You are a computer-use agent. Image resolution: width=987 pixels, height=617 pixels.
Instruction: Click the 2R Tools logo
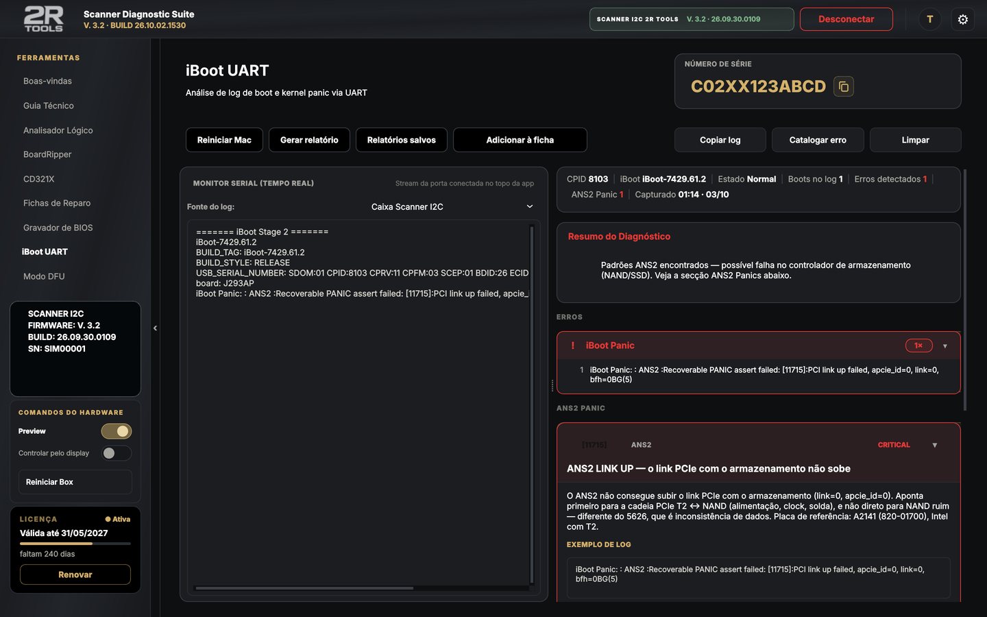tap(44, 19)
